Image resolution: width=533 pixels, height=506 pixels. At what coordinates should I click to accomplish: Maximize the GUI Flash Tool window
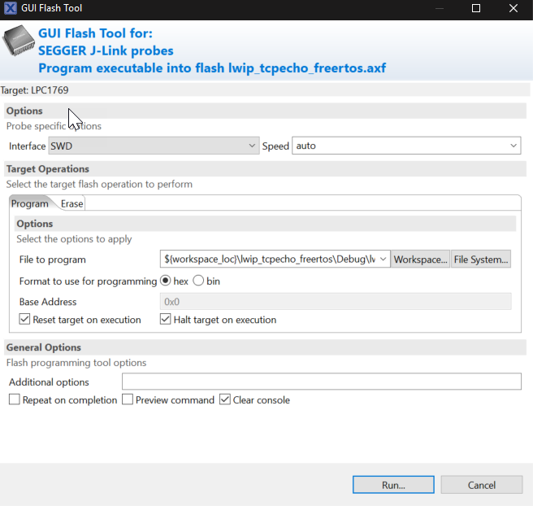[x=476, y=8]
